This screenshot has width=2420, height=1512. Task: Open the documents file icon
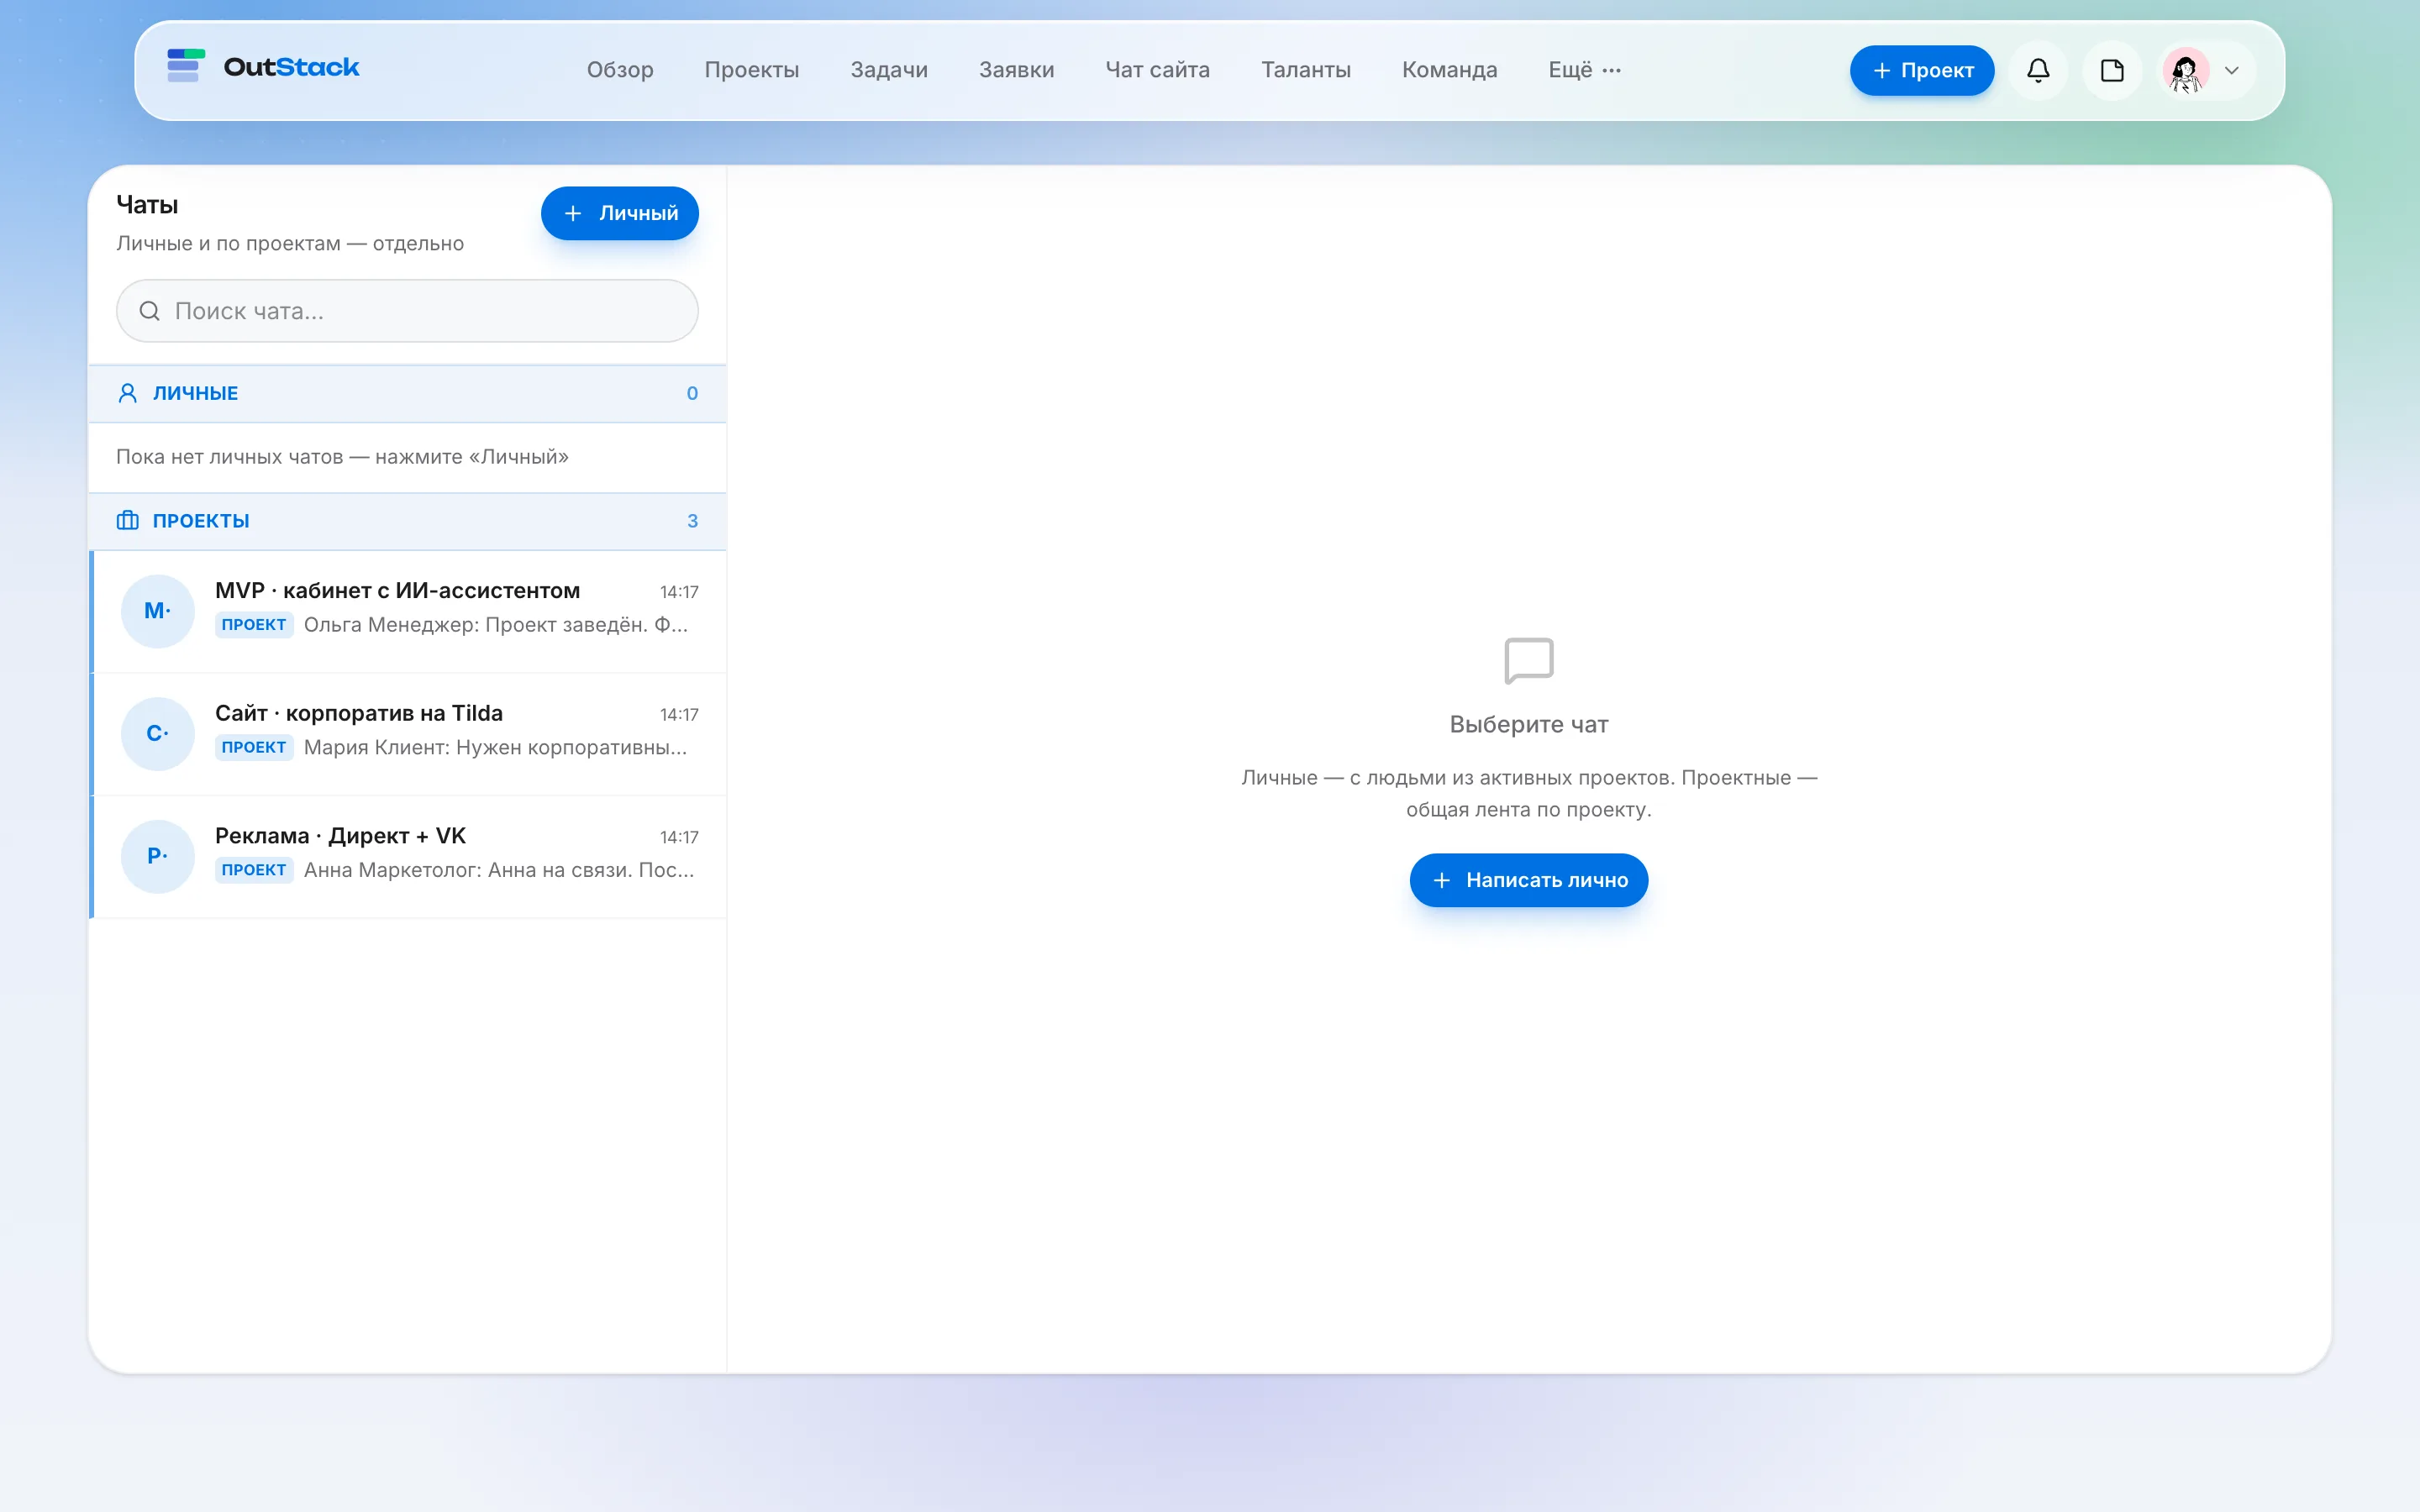(x=2112, y=70)
